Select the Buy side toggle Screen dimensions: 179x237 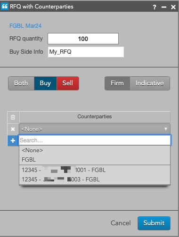[x=45, y=83]
